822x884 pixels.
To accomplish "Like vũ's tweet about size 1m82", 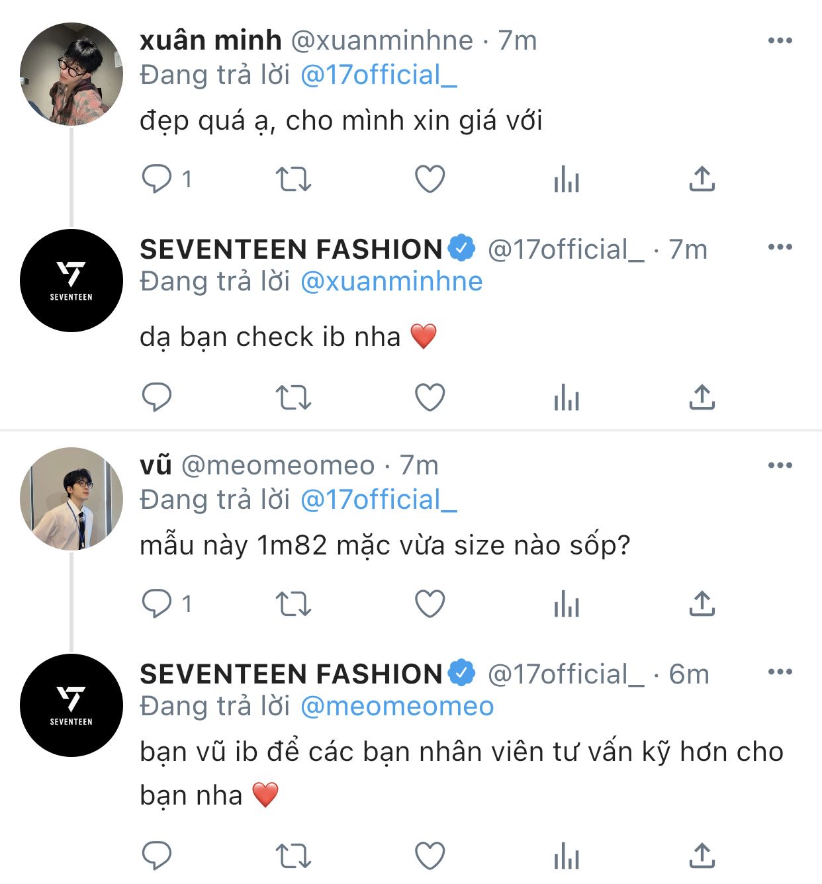I will (x=430, y=603).
